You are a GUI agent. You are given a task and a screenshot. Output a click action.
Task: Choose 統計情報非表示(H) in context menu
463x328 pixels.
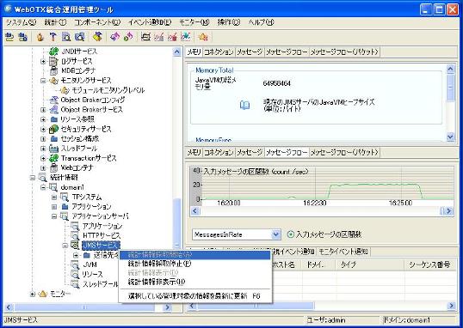[194, 282]
